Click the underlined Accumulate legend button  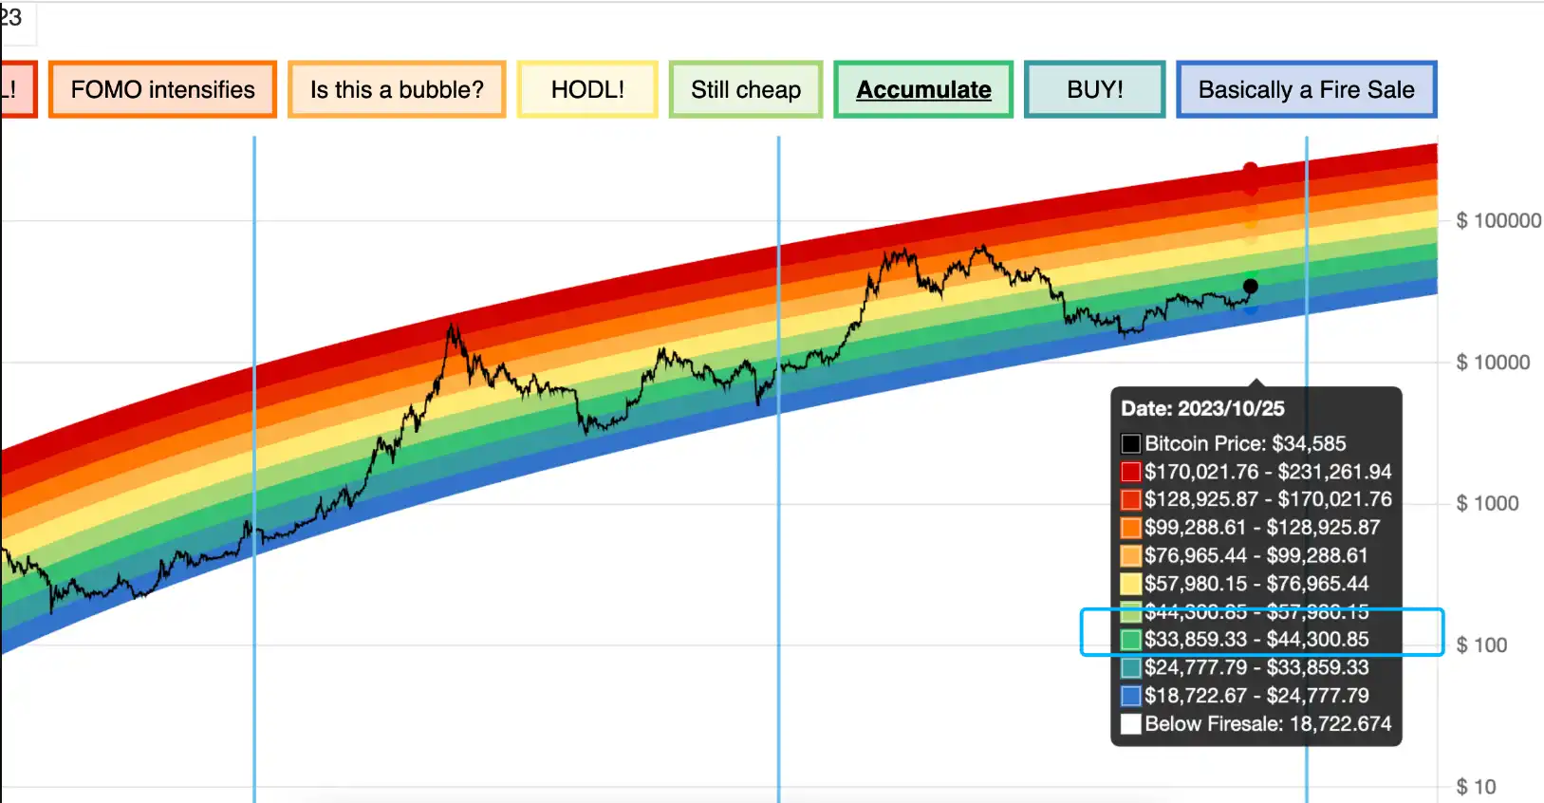[x=923, y=90]
